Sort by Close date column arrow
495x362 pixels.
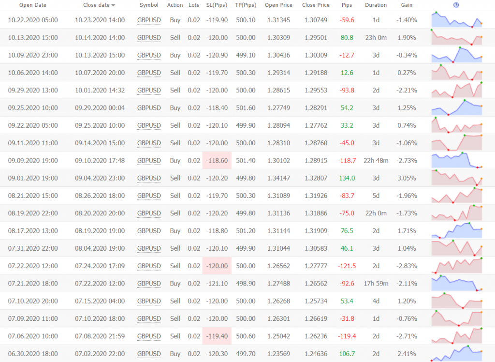[113, 5]
